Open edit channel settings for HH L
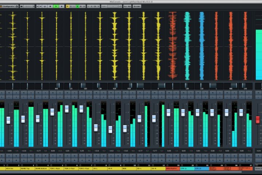262x175 pixels. point(104,97)
